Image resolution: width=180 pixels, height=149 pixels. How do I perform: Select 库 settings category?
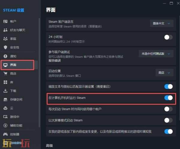[19, 82]
